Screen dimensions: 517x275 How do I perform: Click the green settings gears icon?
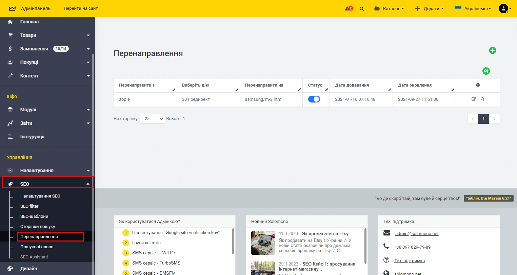point(486,71)
